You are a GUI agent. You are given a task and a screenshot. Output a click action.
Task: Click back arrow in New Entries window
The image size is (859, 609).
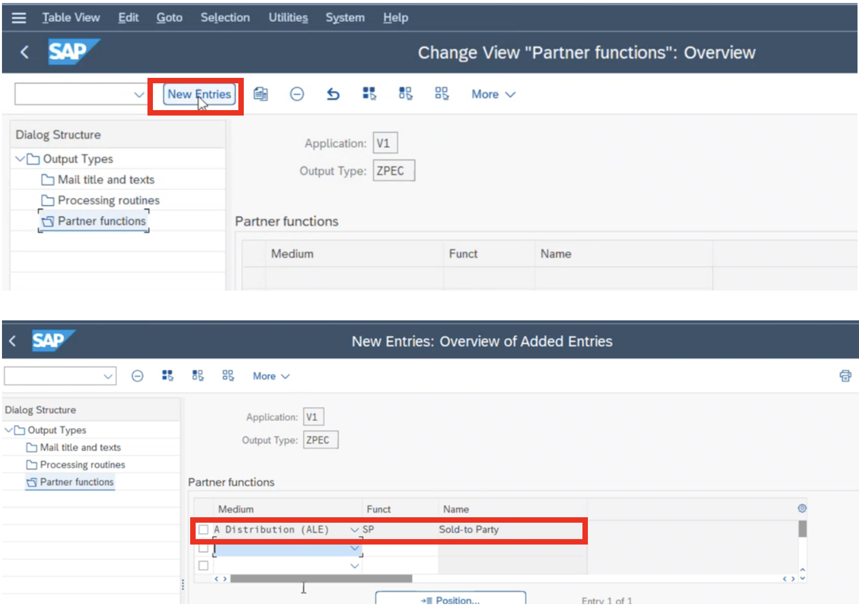[13, 341]
